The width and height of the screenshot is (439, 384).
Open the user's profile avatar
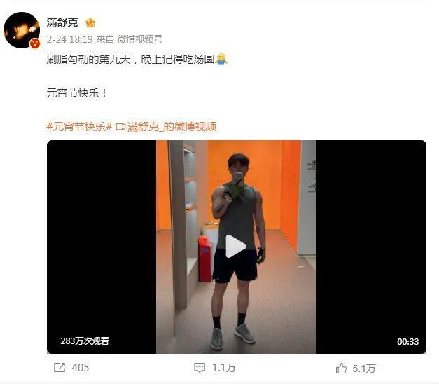coord(22,30)
